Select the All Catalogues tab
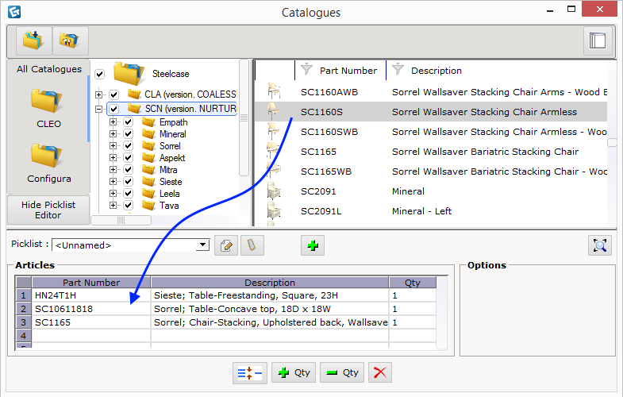623x397 pixels. click(49, 69)
